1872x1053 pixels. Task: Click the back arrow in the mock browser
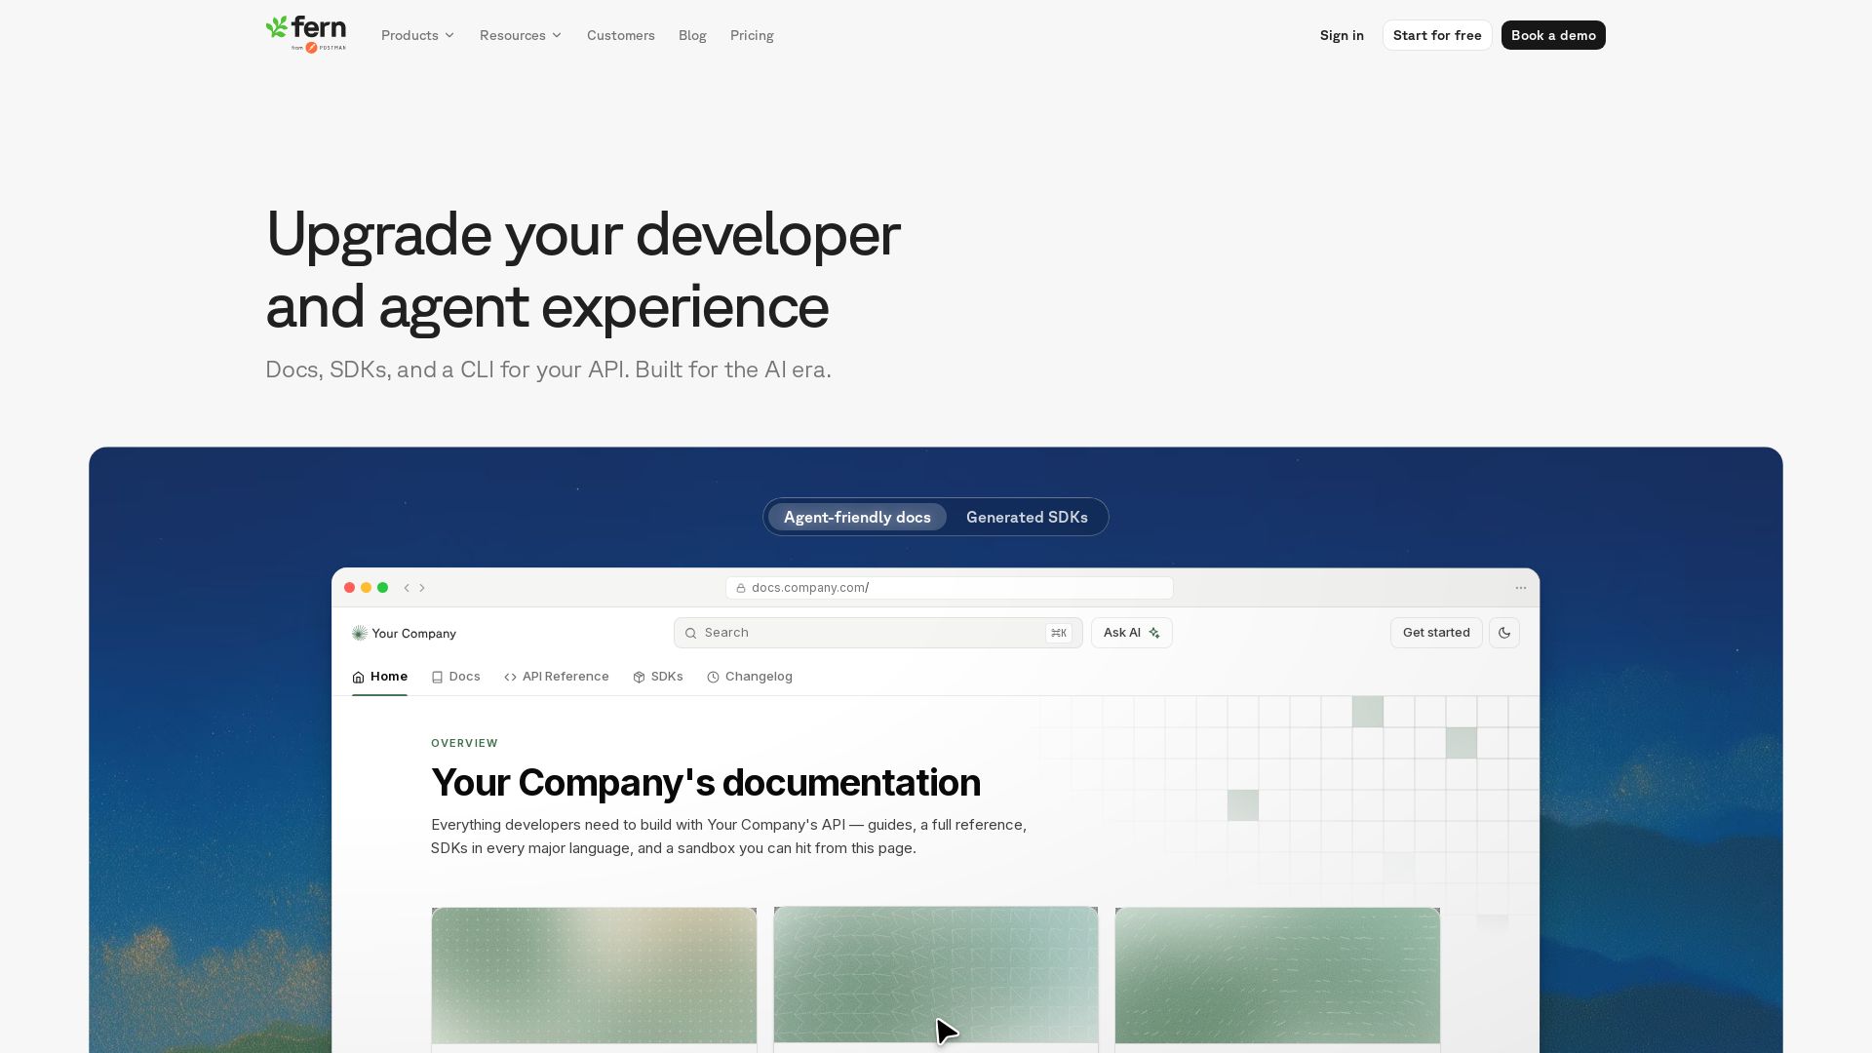(x=407, y=588)
